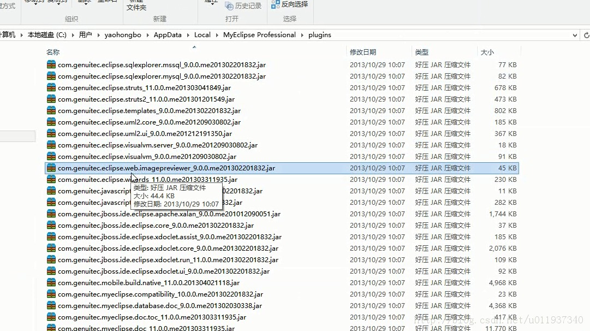The width and height of the screenshot is (590, 331).
Task: Click the jar icon of uml2.ui file
Action: pos(51,133)
